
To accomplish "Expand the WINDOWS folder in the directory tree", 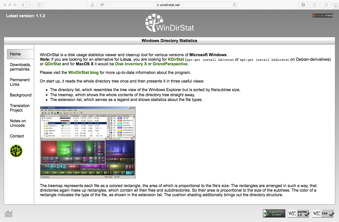I will tap(44, 130).
